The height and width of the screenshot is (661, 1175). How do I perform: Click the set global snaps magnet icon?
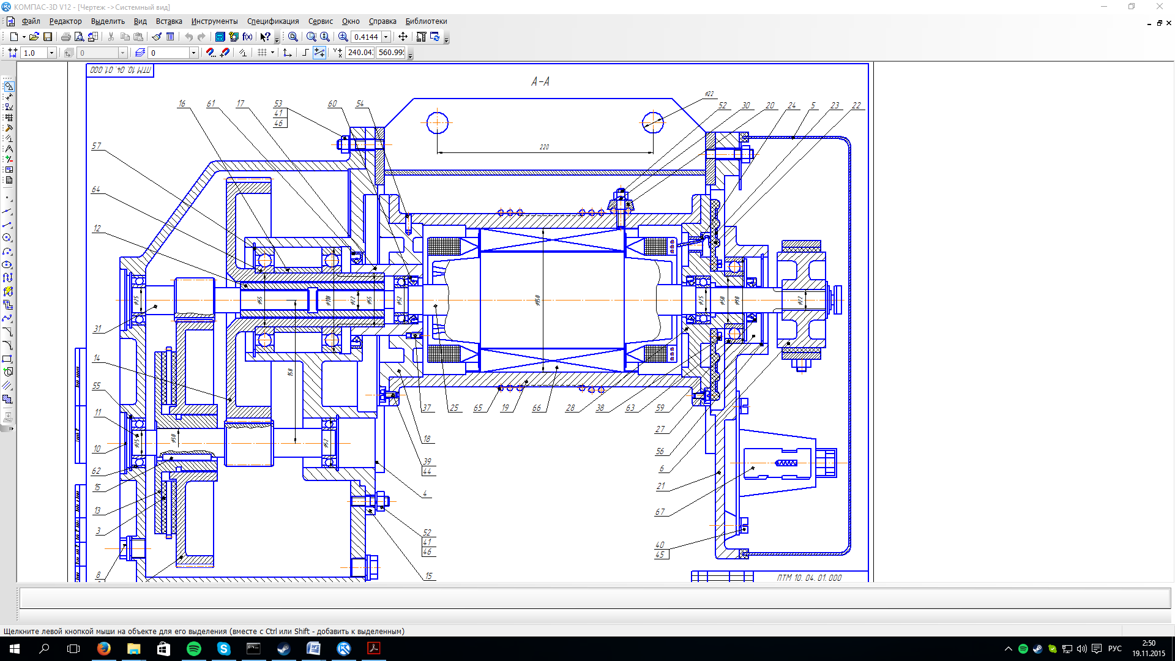[211, 53]
